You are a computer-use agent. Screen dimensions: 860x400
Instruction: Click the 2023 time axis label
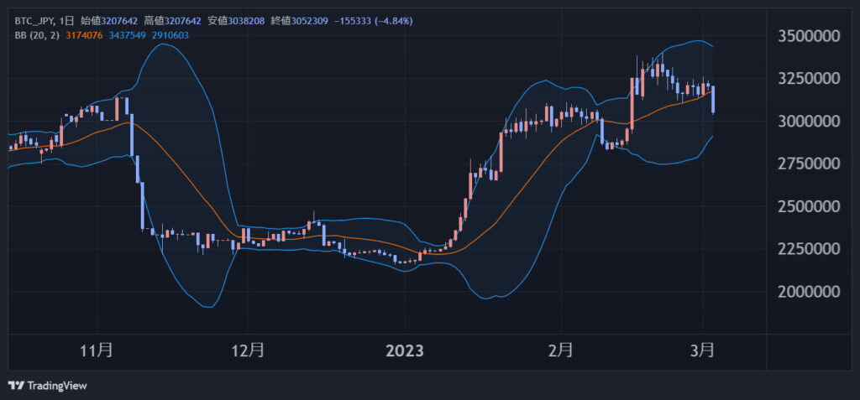tap(405, 351)
